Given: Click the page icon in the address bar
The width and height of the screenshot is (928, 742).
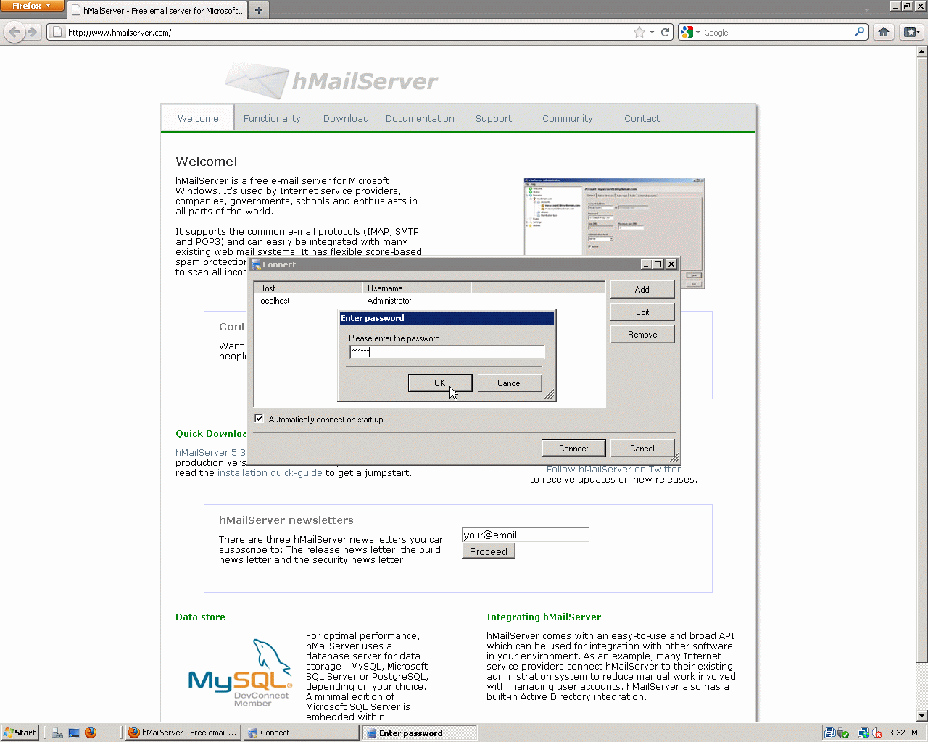Looking at the screenshot, I should click(x=57, y=32).
